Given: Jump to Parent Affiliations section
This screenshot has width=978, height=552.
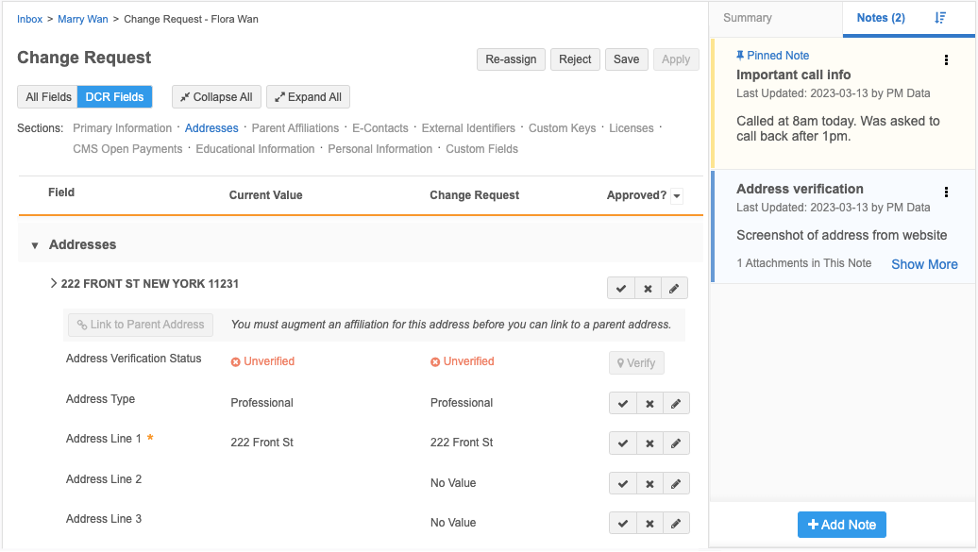Looking at the screenshot, I should tap(295, 128).
